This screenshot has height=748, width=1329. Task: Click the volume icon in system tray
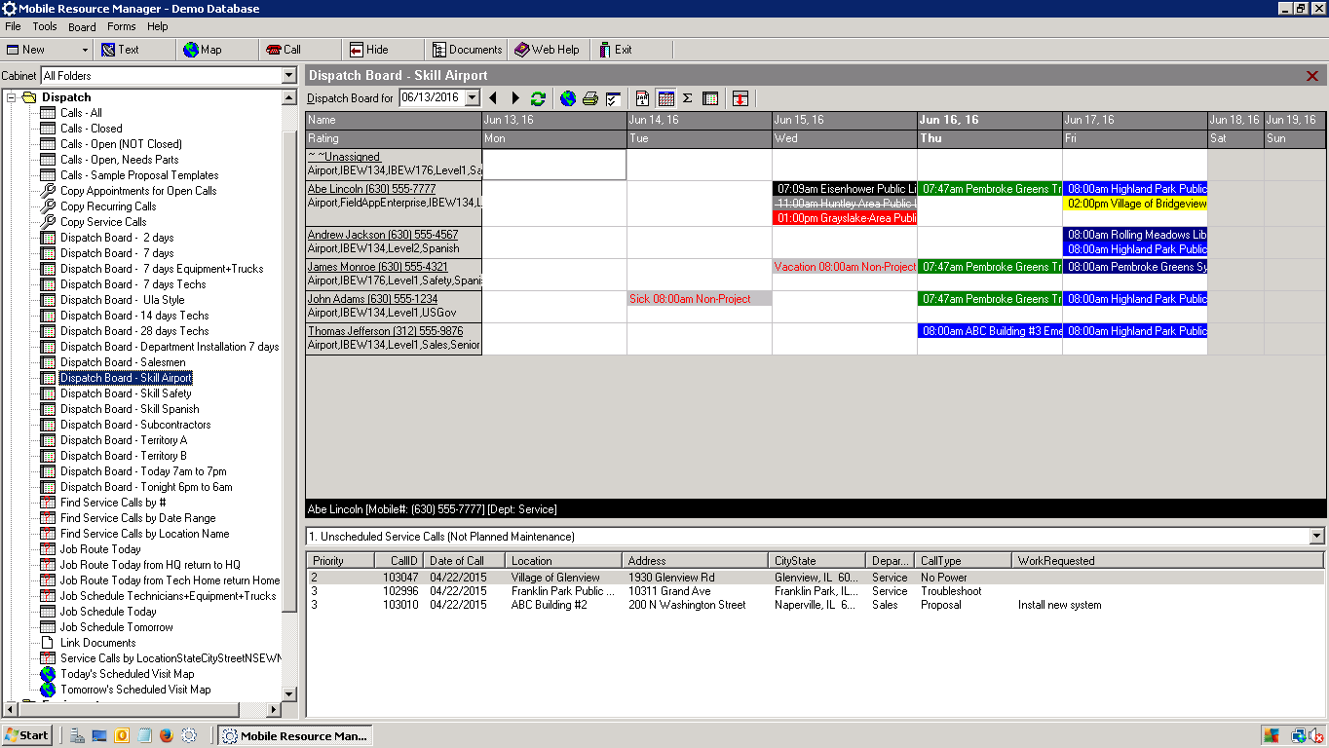click(x=1316, y=736)
